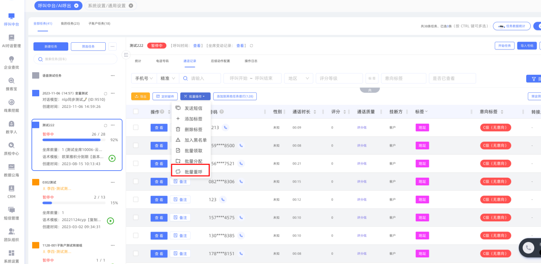
Task: Click the 导出 export button
Action: (140, 96)
